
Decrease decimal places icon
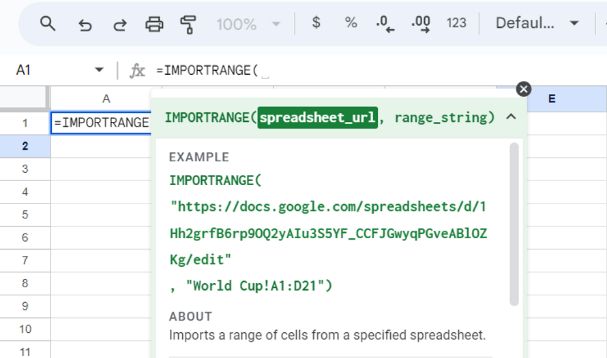385,24
